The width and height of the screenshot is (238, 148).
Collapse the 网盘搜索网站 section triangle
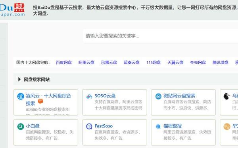point(19,79)
